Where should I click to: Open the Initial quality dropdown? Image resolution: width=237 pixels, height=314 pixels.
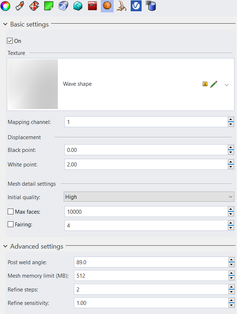[x=149, y=197]
